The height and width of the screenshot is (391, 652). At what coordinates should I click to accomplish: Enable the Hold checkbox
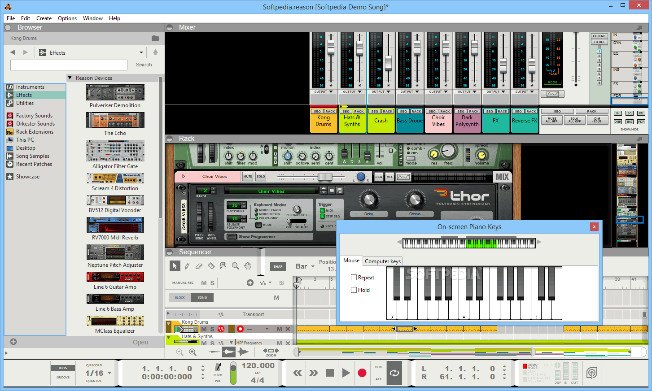(x=354, y=290)
